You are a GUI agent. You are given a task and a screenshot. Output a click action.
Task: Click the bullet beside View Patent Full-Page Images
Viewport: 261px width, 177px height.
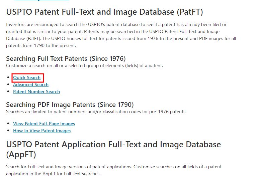[8, 124]
